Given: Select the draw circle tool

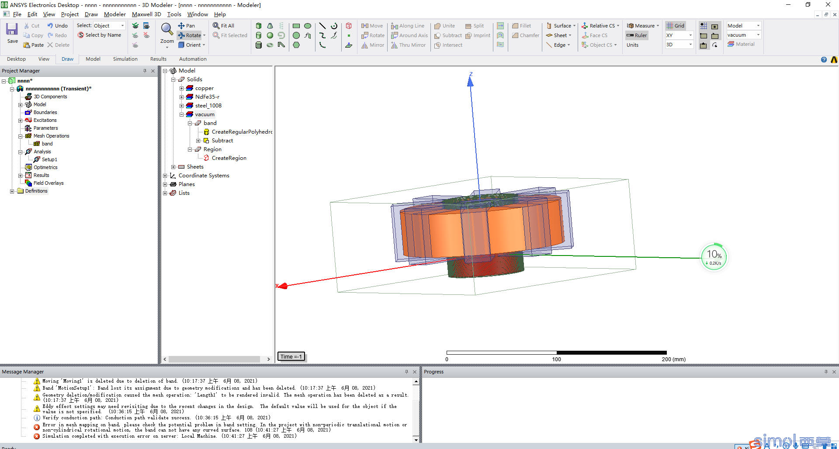Looking at the screenshot, I should click(296, 35).
